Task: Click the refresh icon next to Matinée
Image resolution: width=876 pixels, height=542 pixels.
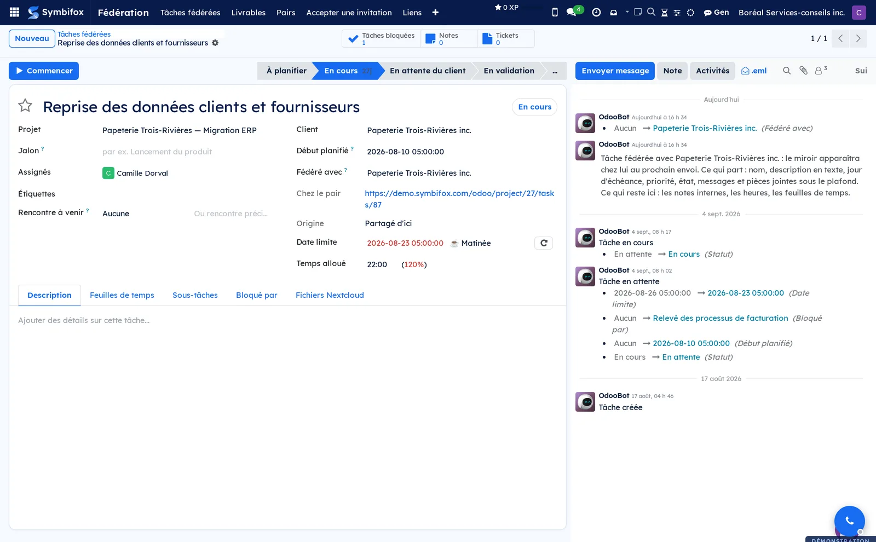Action: [544, 243]
